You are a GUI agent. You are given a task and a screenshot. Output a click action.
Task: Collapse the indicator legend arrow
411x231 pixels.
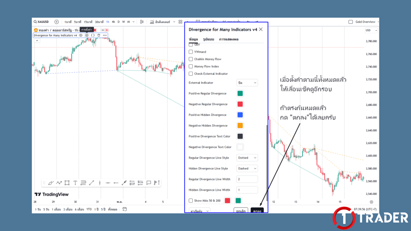37,40
